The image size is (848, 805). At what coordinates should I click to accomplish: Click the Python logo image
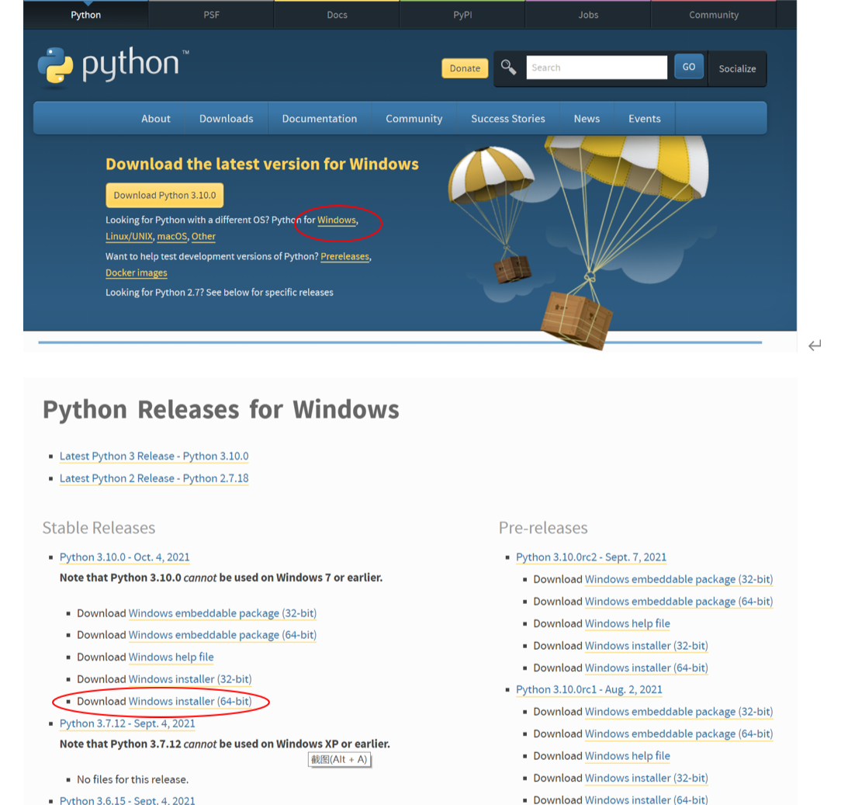click(113, 65)
